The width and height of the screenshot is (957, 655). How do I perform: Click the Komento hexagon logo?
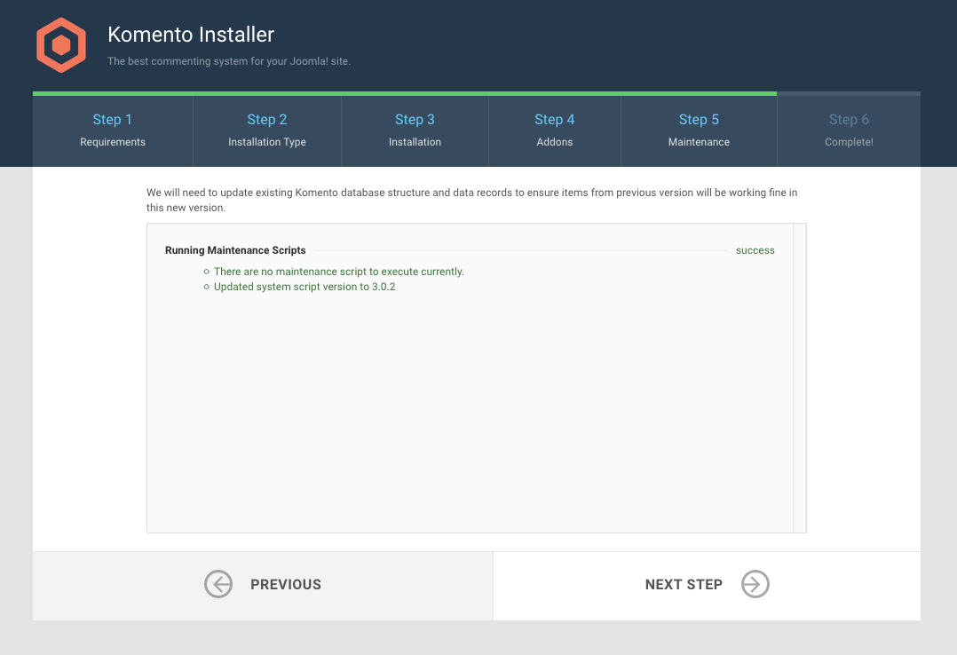click(x=61, y=45)
